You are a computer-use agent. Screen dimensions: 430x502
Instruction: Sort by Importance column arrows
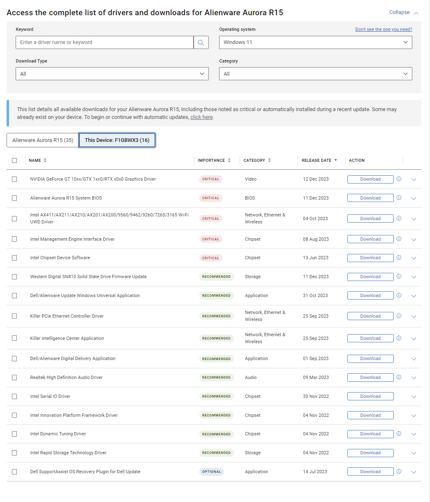coord(229,160)
